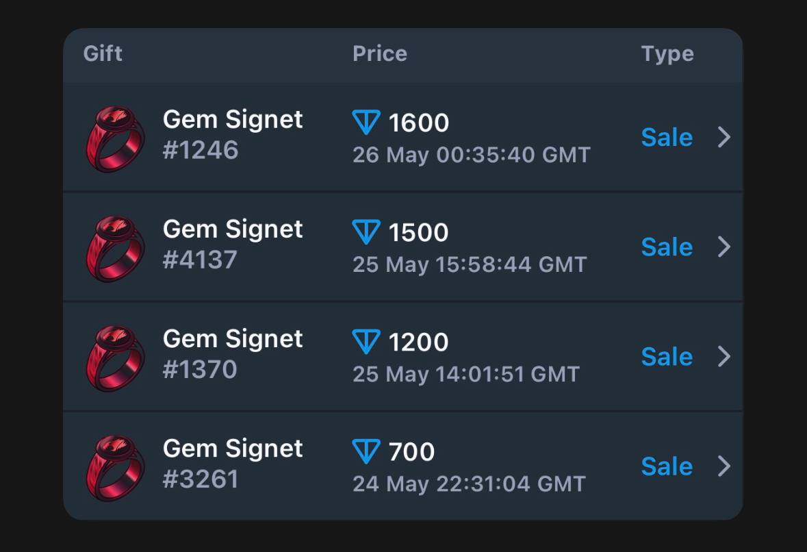Click the ring icon for Gem Signet #1370

click(115, 358)
